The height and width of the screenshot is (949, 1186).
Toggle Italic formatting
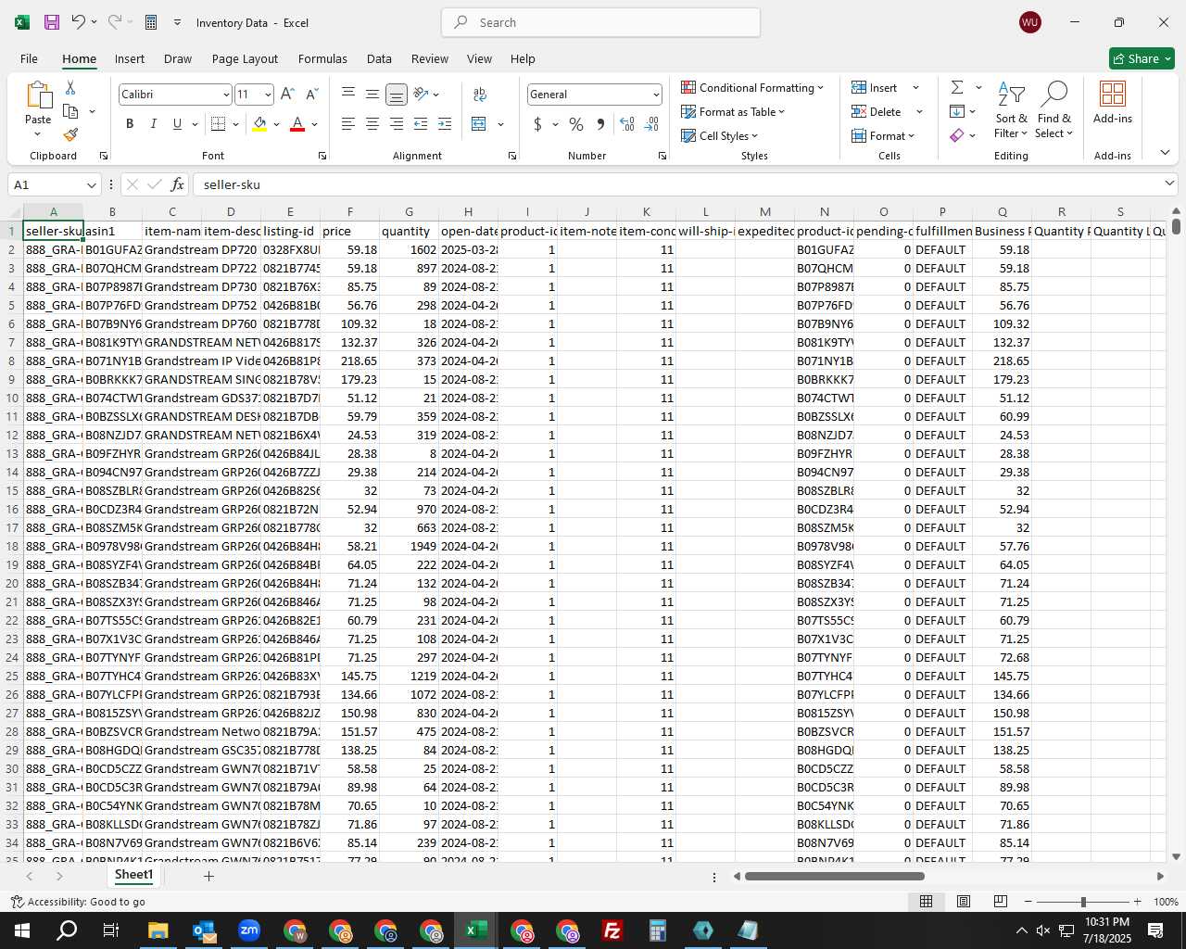pos(153,124)
